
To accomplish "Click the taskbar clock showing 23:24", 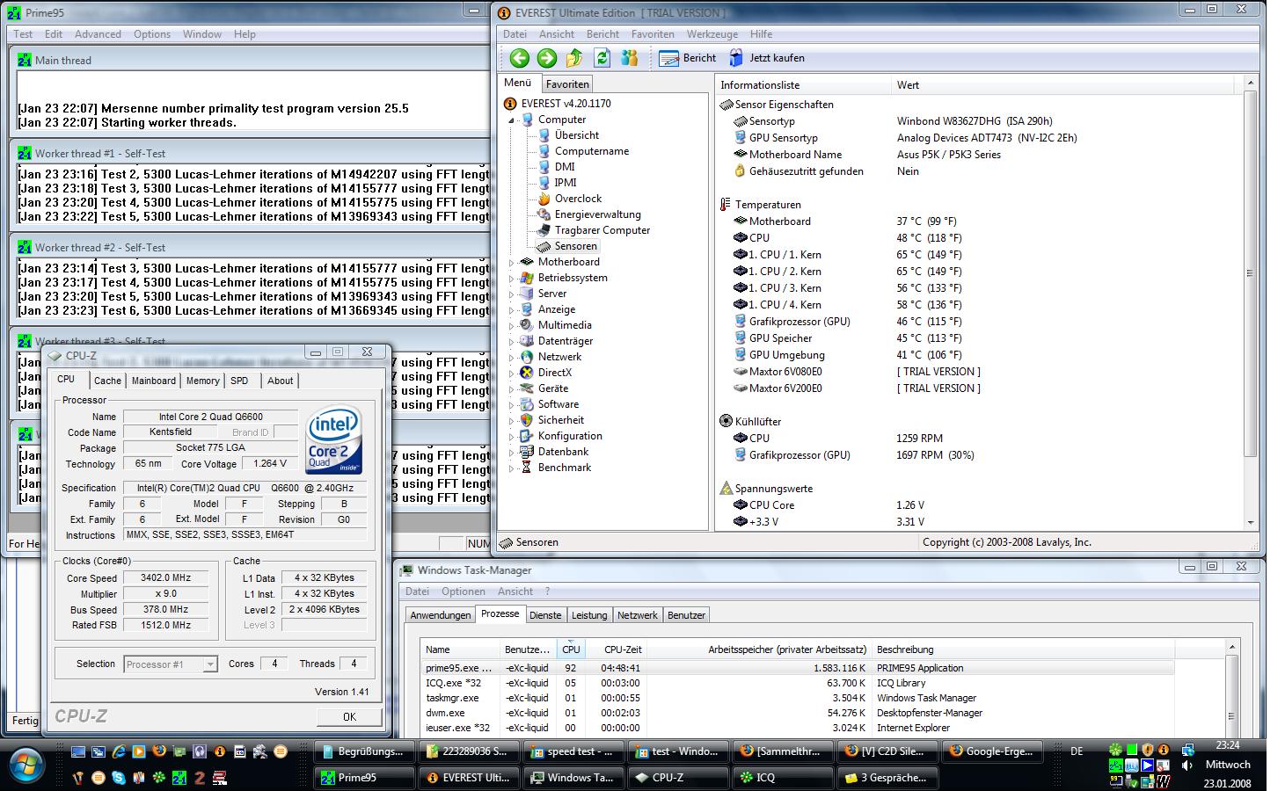I will [x=1227, y=745].
